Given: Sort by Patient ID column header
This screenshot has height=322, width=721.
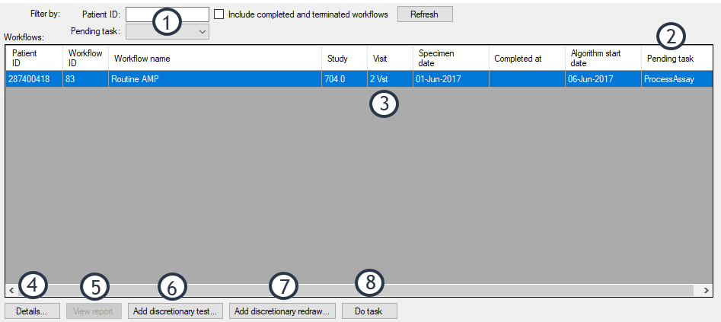Looking at the screenshot, I should pos(33,59).
